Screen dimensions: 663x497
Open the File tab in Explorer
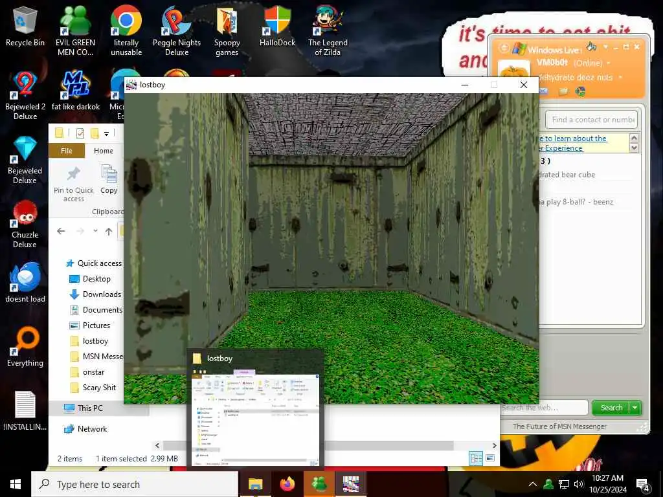pyautogui.click(x=67, y=151)
